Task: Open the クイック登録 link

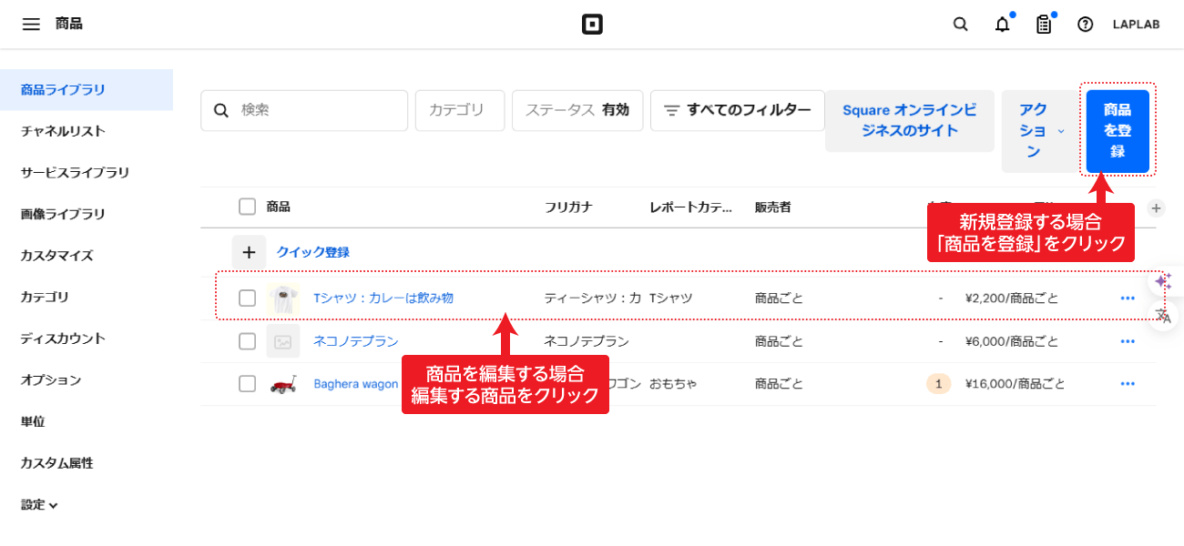Action: (x=314, y=251)
